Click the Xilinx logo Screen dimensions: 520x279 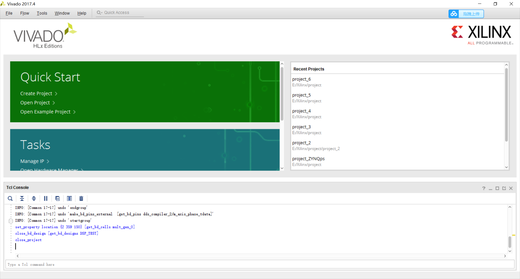pos(482,35)
